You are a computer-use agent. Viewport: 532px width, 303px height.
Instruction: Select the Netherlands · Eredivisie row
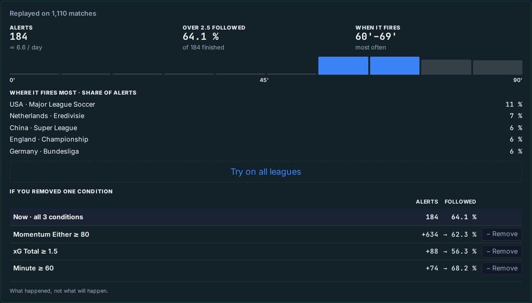pyautogui.click(x=266, y=116)
